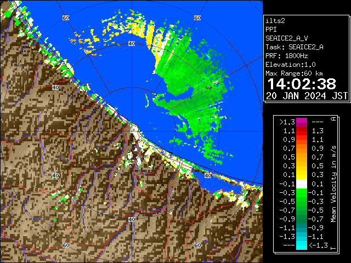Select the 'Elevation:1.0' text
Screen dimensions: 351x263
(x=290, y=65)
